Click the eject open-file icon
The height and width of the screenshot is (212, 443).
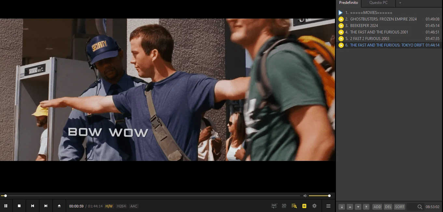[59, 206]
